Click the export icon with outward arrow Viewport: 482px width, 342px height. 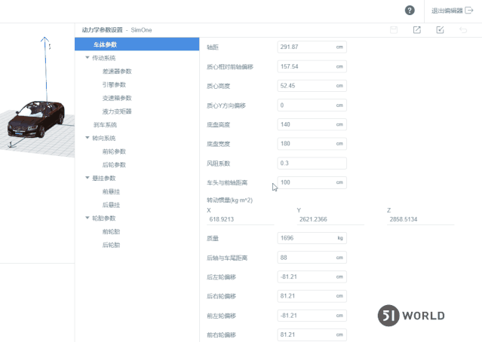coord(417,30)
